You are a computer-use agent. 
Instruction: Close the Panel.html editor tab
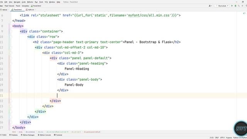tap(23, 10)
